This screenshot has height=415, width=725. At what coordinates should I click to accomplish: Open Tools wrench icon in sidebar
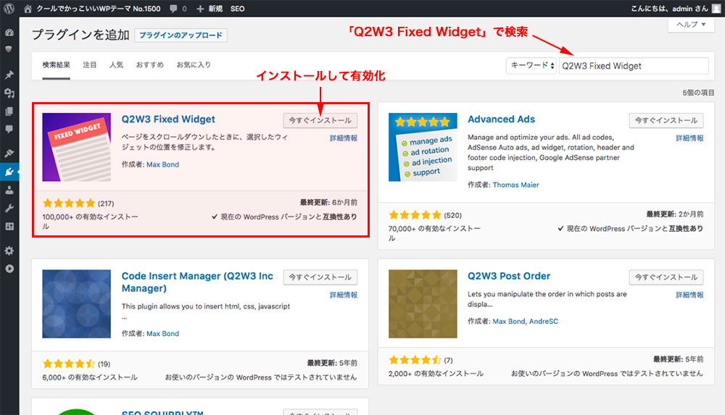coord(9,208)
